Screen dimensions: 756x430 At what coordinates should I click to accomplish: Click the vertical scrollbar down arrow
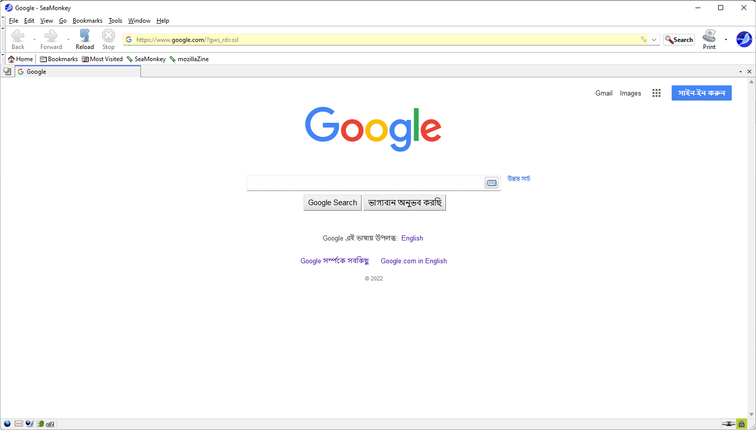tap(751, 414)
